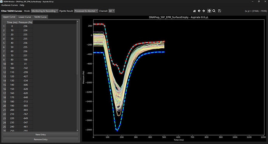The image size is (268, 144).
Task: Switch to the TADM Curve tab
Action: (40, 17)
